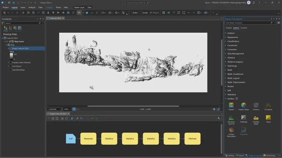Select the Slope raster function icon
The image size is (282, 158).
click(268, 118)
